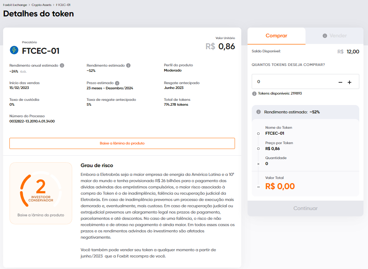This screenshot has width=368, height=269.
Task: Decrease token quantity with minus button
Action: (340, 82)
